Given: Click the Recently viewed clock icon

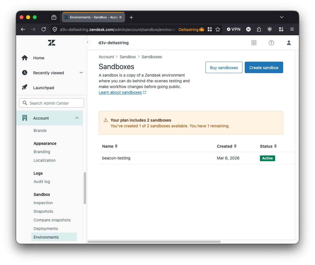Looking at the screenshot, I should [x=25, y=73].
